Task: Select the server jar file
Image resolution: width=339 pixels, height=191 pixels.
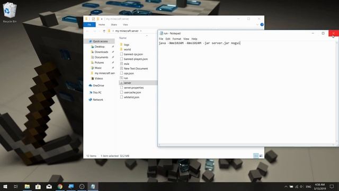Action: click(x=127, y=83)
